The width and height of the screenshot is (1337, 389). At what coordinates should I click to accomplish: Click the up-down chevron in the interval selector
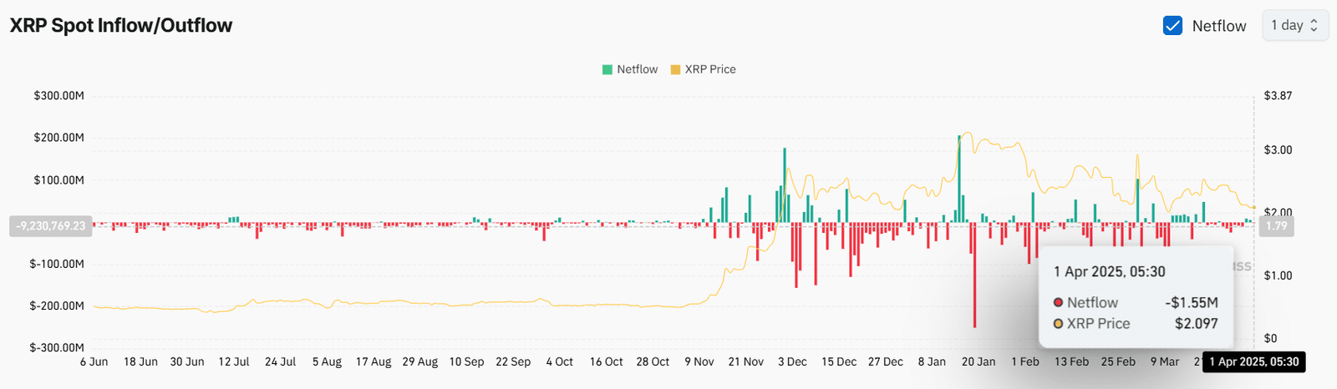point(1314,25)
